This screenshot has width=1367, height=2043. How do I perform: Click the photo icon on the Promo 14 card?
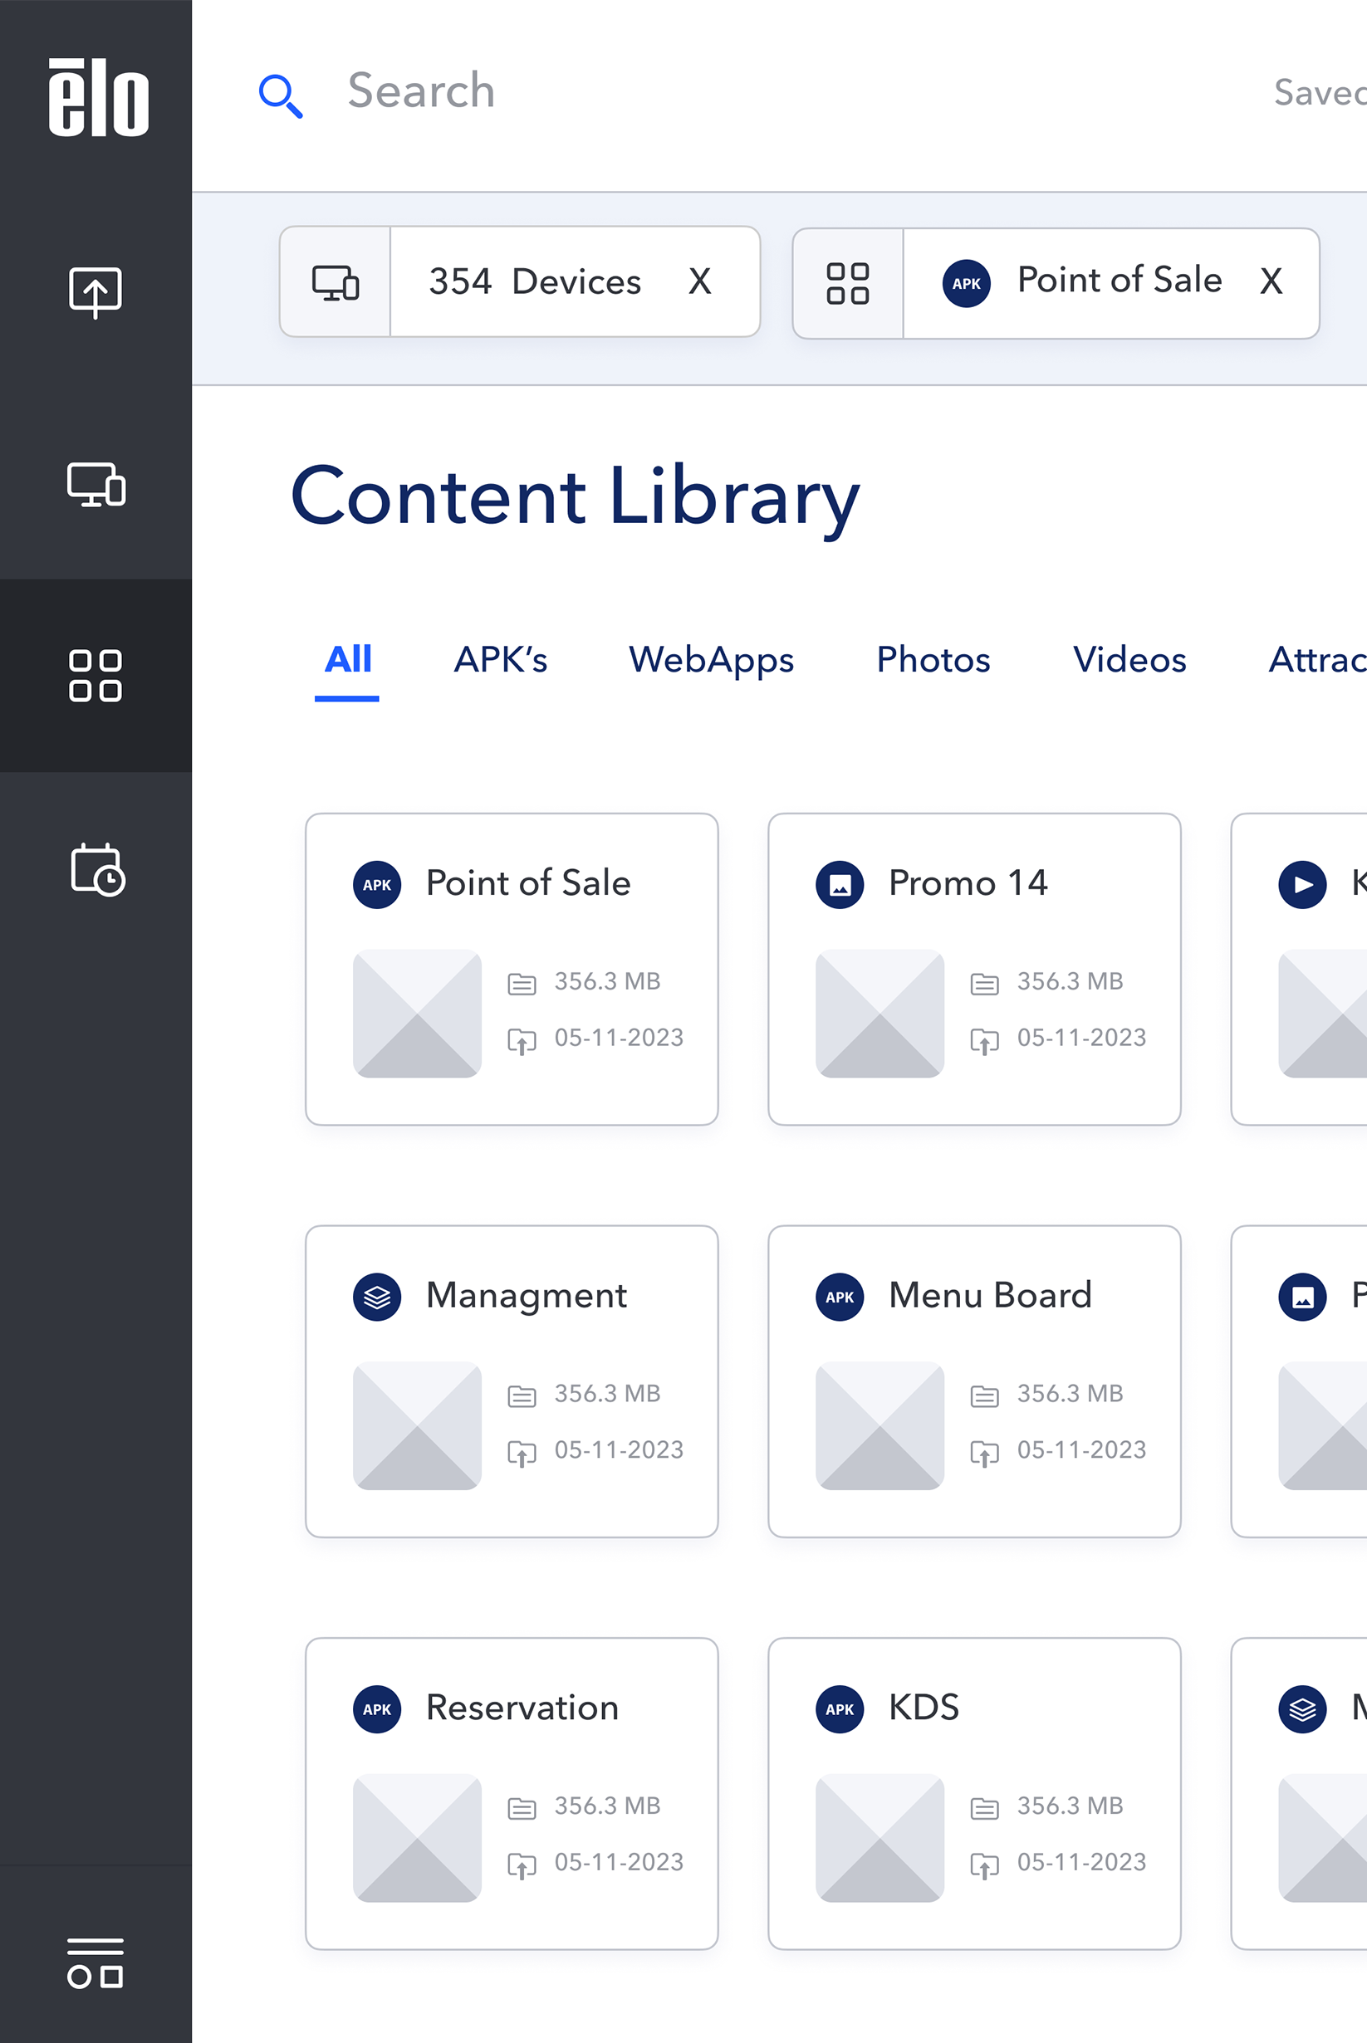[840, 884]
